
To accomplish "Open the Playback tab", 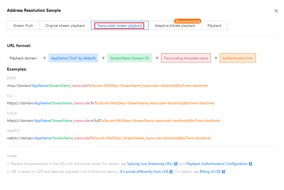I will (x=214, y=26).
